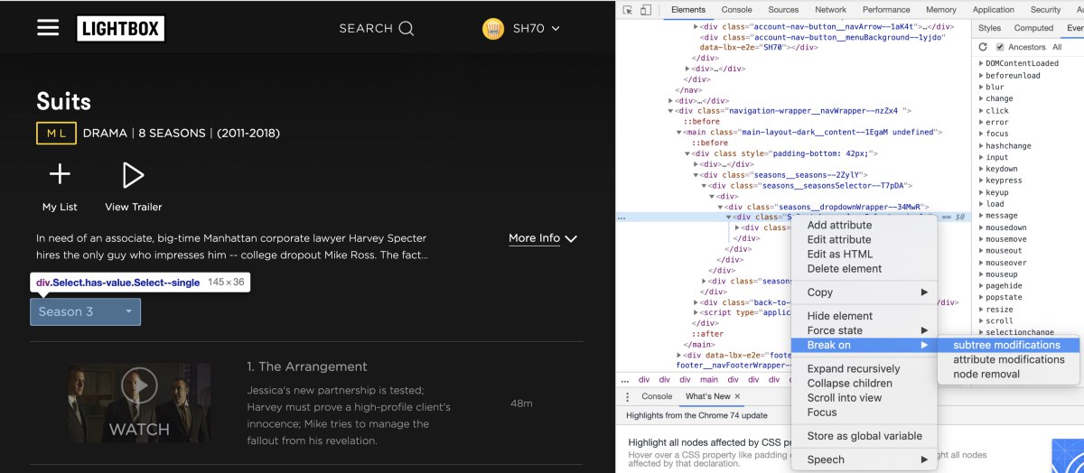The image size is (1084, 473).
Task: Expand the message event listener
Action: [x=982, y=217]
